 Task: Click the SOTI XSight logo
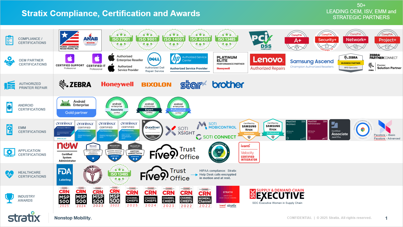click(x=180, y=130)
